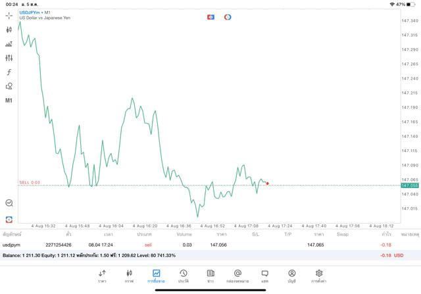Image resolution: width=421 pixels, height=294 pixels.
Task: Open the chart settings sliders icon
Action: tap(9, 58)
